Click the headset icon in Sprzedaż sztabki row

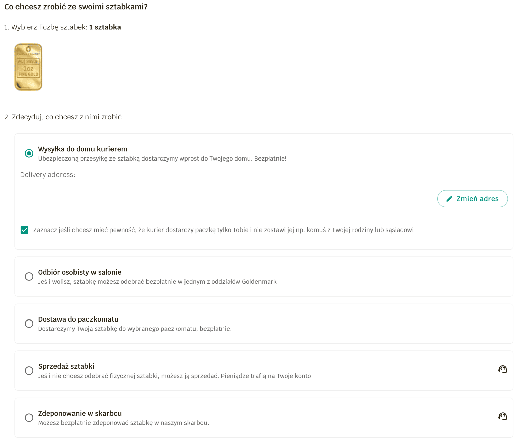[502, 369]
